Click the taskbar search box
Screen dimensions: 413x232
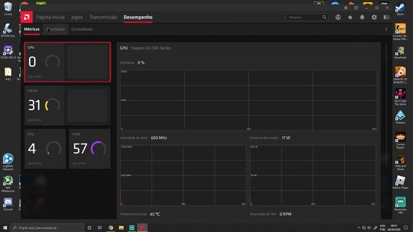coord(47,227)
